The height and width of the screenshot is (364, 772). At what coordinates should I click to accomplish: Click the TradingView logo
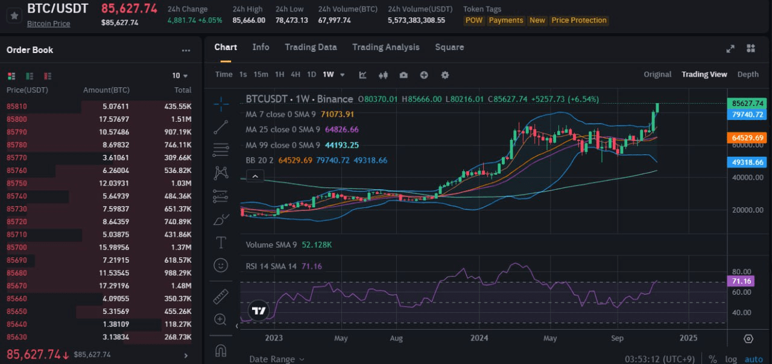259,311
